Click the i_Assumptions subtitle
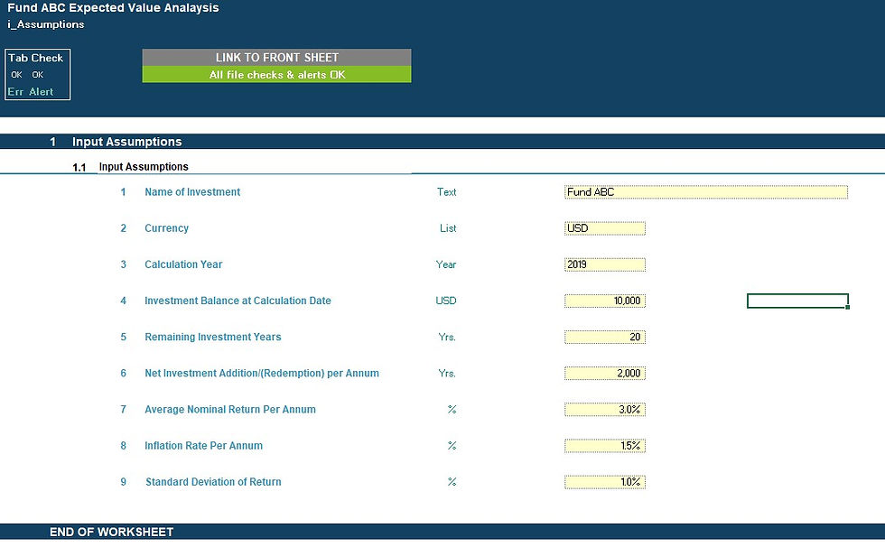The width and height of the screenshot is (885, 547). [x=46, y=24]
